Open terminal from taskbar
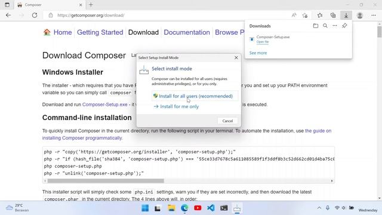The image size is (382, 215). [224, 208]
